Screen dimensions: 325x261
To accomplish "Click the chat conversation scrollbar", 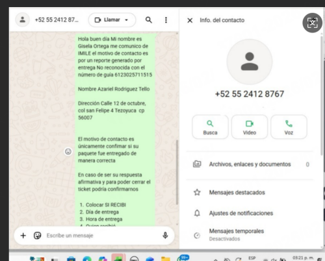I will pyautogui.click(x=177, y=172).
